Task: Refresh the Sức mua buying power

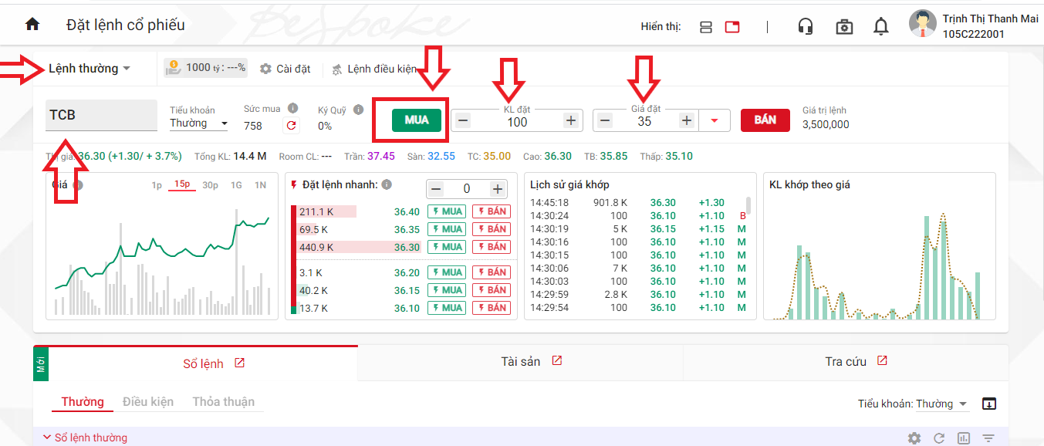Action: coord(292,125)
